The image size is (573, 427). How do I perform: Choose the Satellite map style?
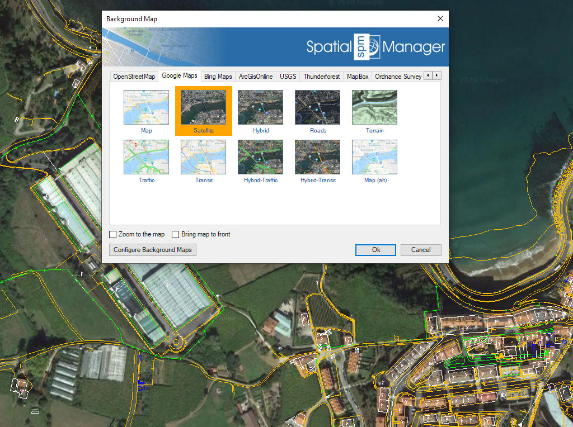(x=204, y=108)
